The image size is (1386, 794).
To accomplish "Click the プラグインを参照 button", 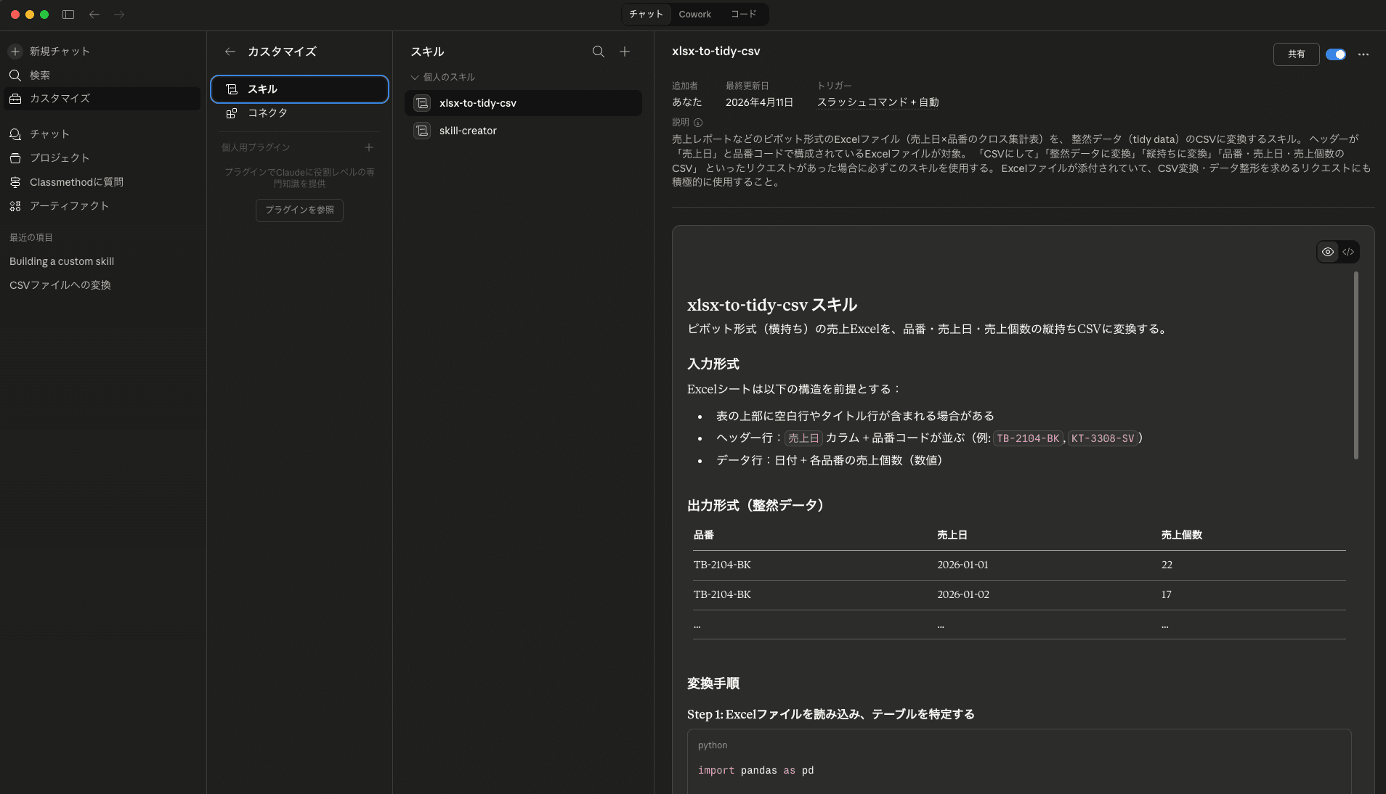I will click(x=299, y=210).
